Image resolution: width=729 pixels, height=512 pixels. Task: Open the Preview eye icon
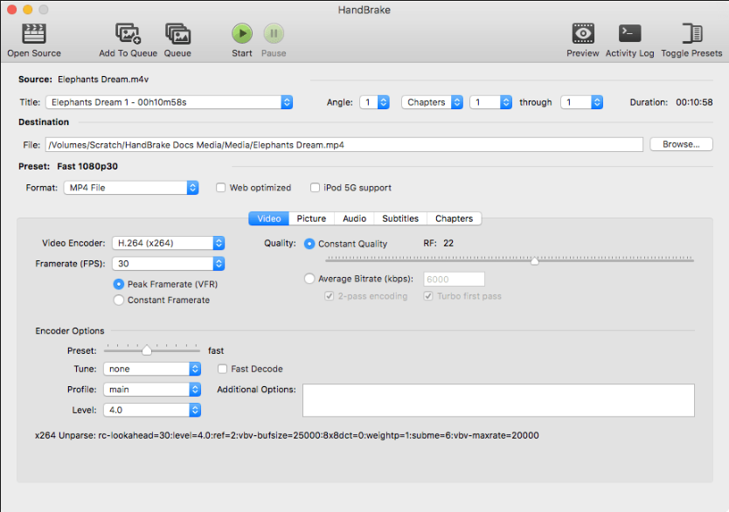click(583, 34)
